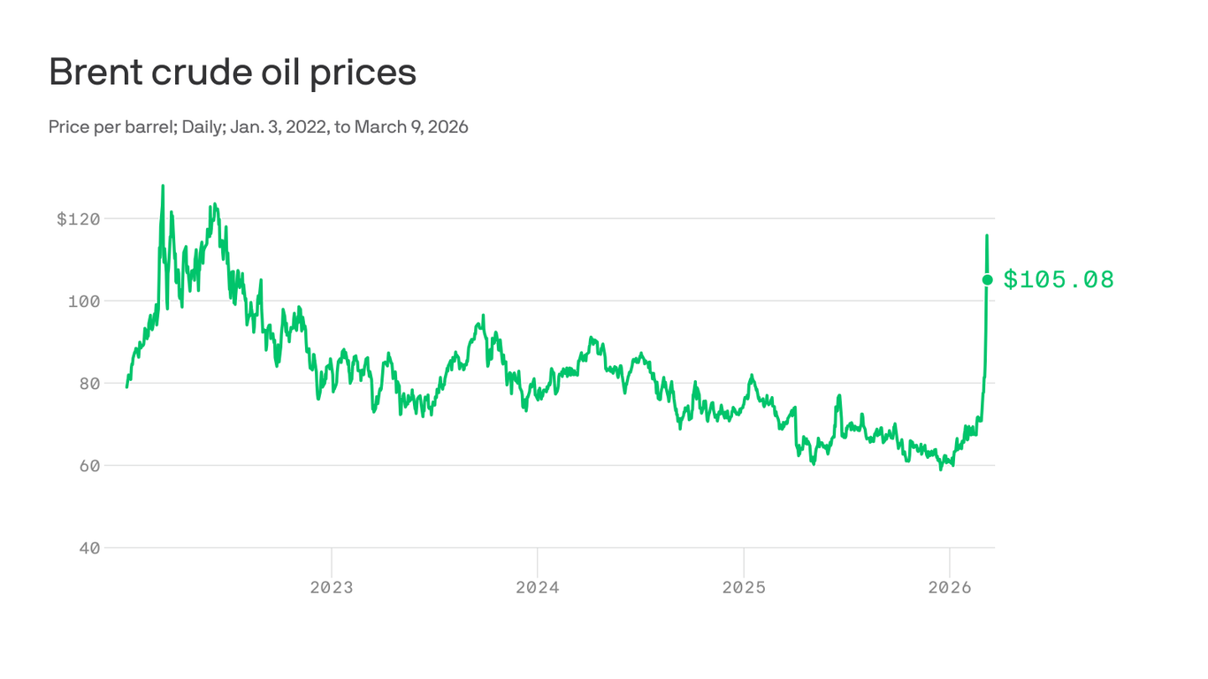Click the lowest dip of the line near 2026
The width and height of the screenshot is (1208, 679).
click(941, 469)
